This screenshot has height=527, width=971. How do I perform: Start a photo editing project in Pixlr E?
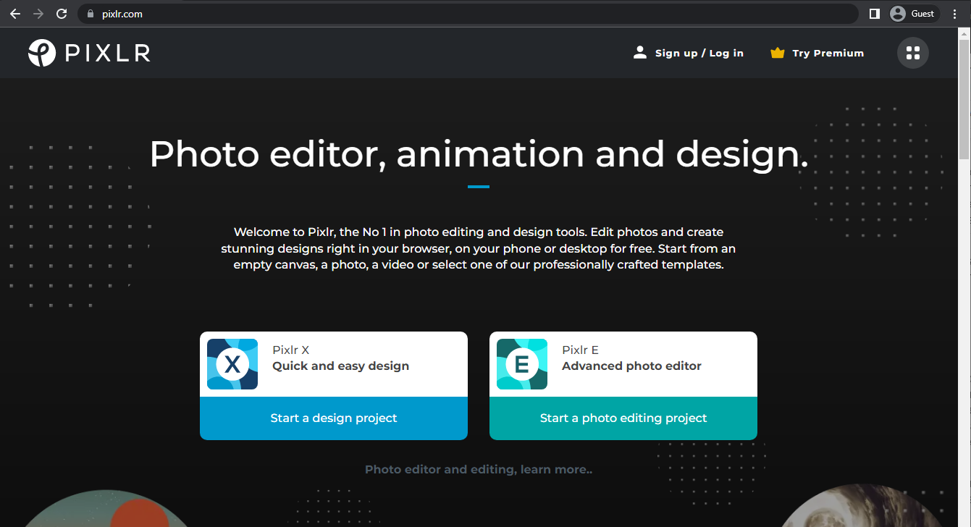(623, 418)
